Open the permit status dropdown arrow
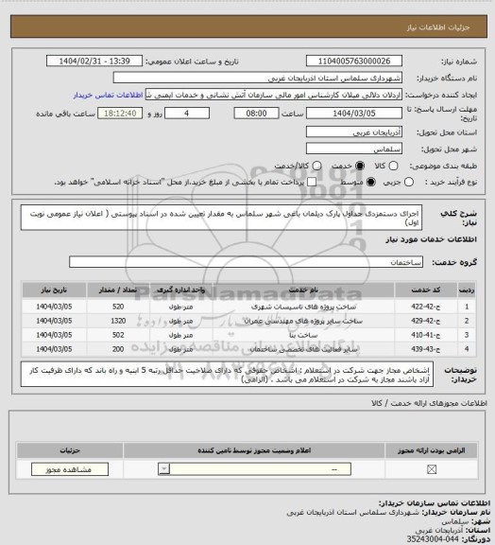Image resolution: width=495 pixels, height=545 pixels. pyautogui.click(x=163, y=469)
